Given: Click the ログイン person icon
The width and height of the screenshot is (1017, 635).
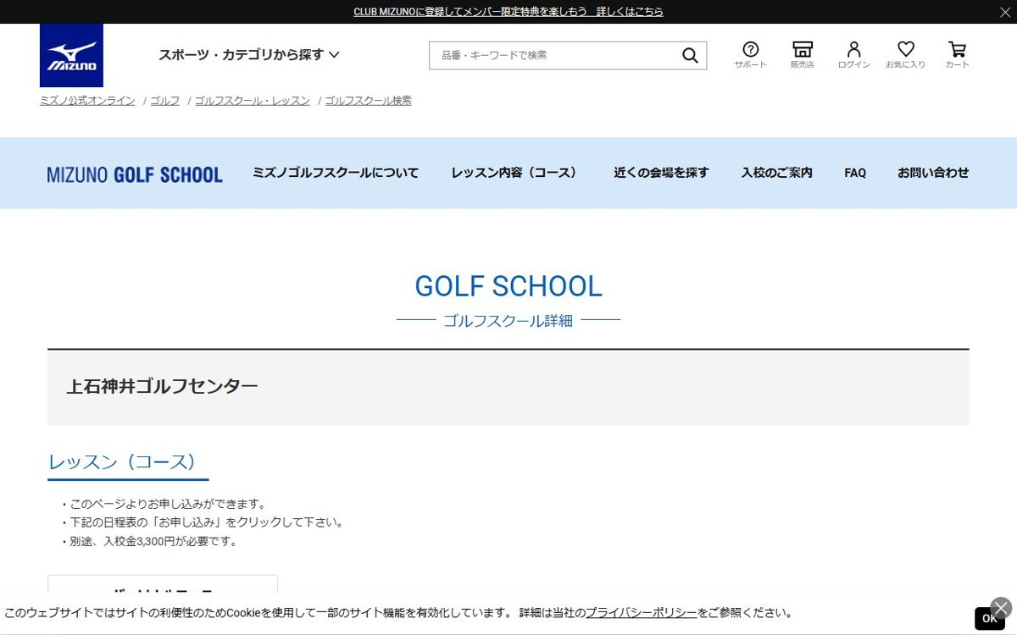Looking at the screenshot, I should pos(853,54).
